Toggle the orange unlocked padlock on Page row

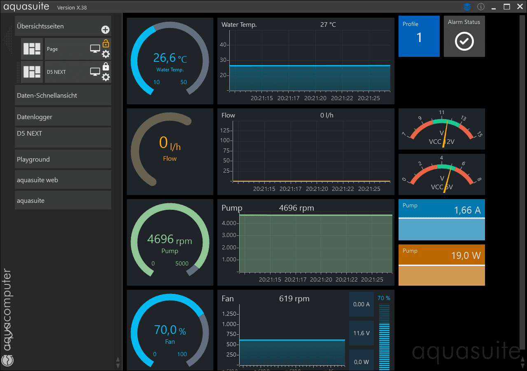coord(106,43)
